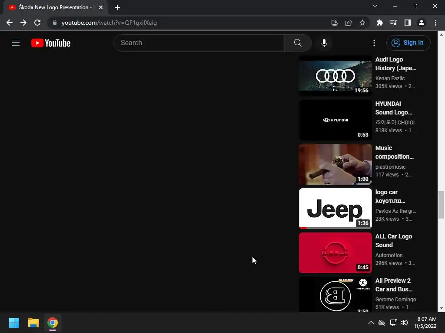Screen dimensions: 445x333
Task: Click the address bar URL
Action: [109, 23]
